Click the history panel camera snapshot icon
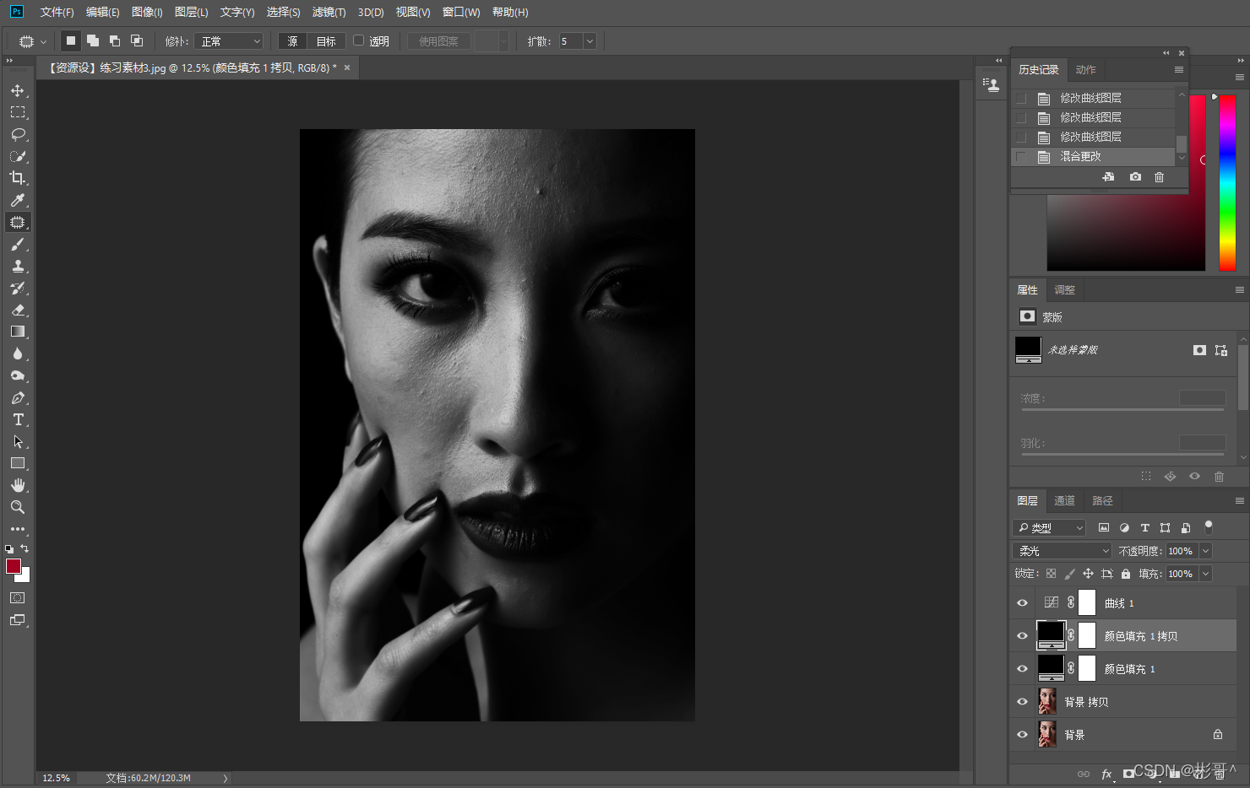The height and width of the screenshot is (788, 1250). (1135, 177)
